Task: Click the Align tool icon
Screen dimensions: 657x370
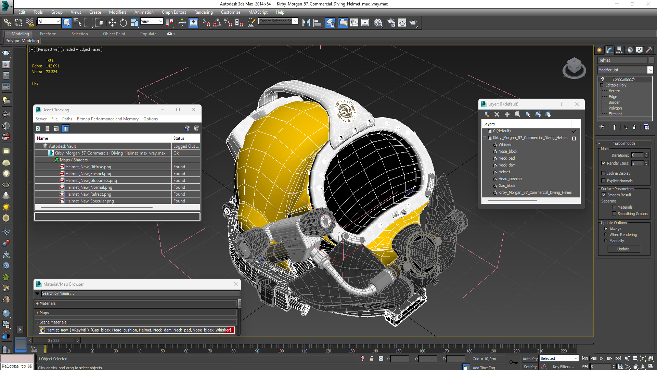Action: pos(317,23)
